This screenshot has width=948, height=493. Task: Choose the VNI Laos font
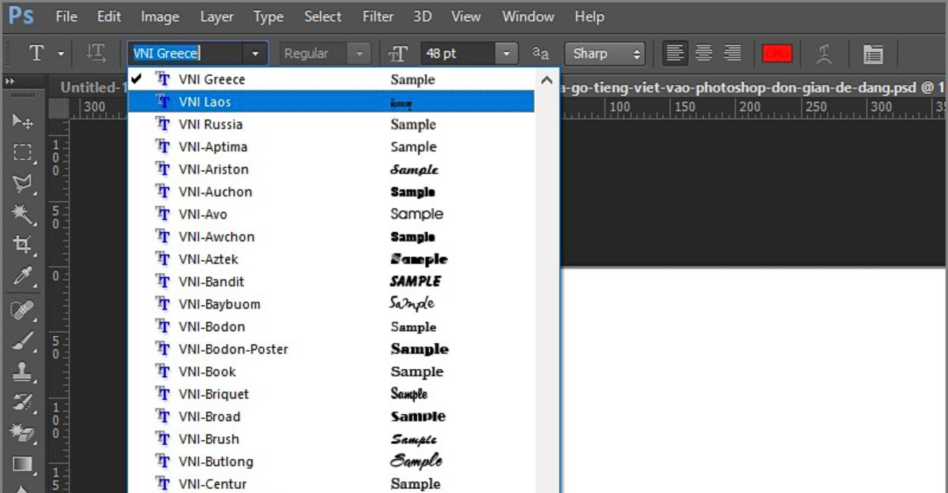click(x=332, y=102)
